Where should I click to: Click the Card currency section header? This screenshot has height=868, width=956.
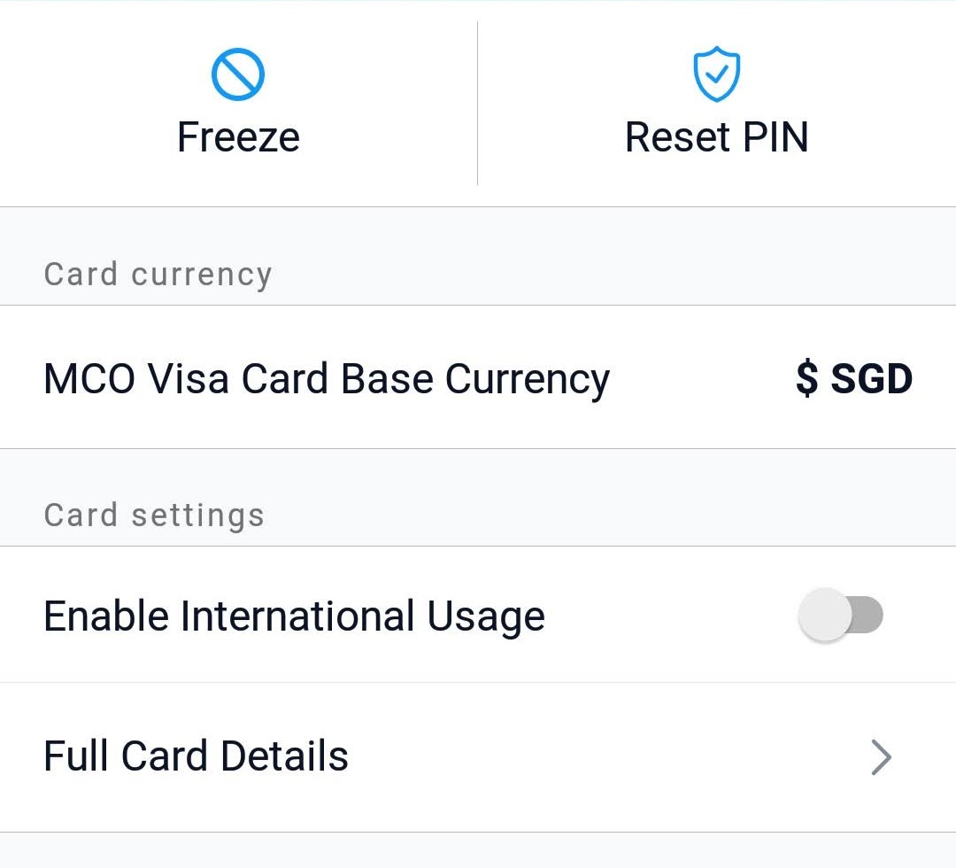tap(158, 275)
